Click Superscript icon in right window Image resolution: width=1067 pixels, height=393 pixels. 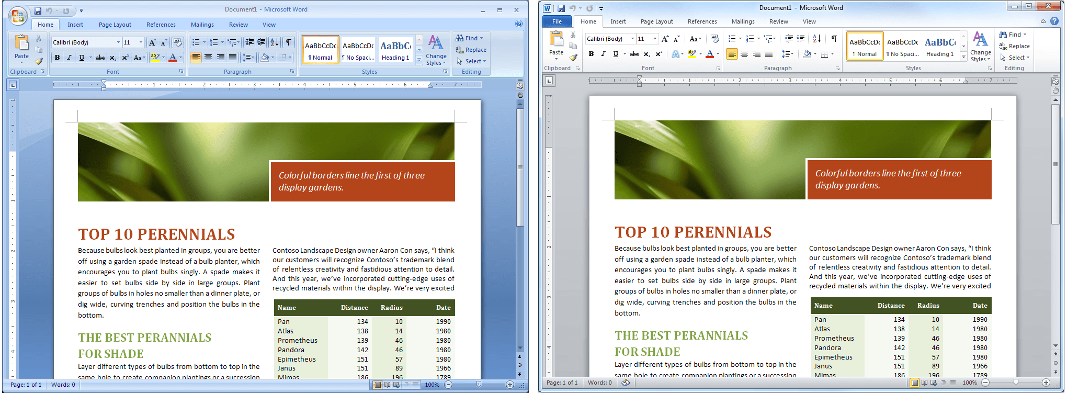tap(659, 54)
